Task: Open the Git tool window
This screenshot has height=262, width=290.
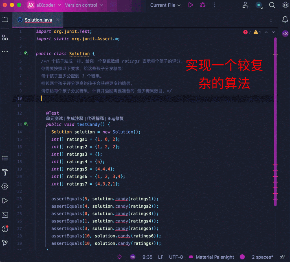Action: pos(5,243)
